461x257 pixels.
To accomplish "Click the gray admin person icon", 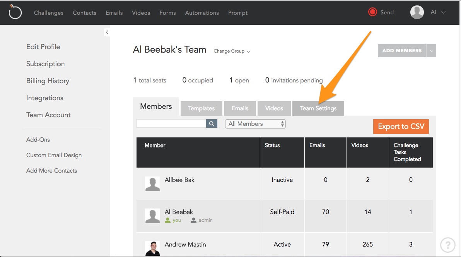I will click(193, 220).
